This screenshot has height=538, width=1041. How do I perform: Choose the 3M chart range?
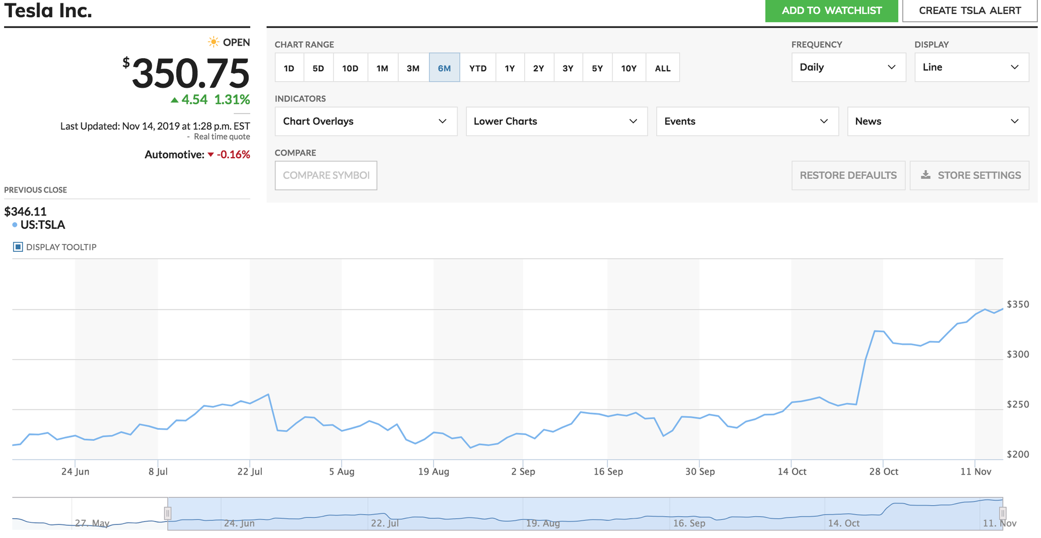(413, 68)
